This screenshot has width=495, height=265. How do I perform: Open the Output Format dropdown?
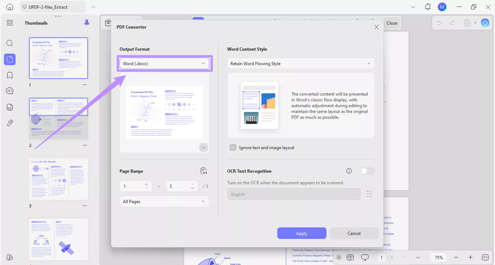tap(165, 63)
